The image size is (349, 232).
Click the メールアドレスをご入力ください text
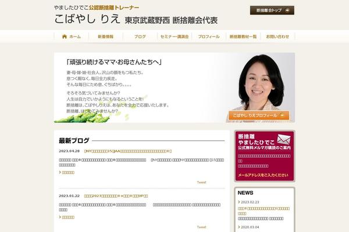point(263,175)
